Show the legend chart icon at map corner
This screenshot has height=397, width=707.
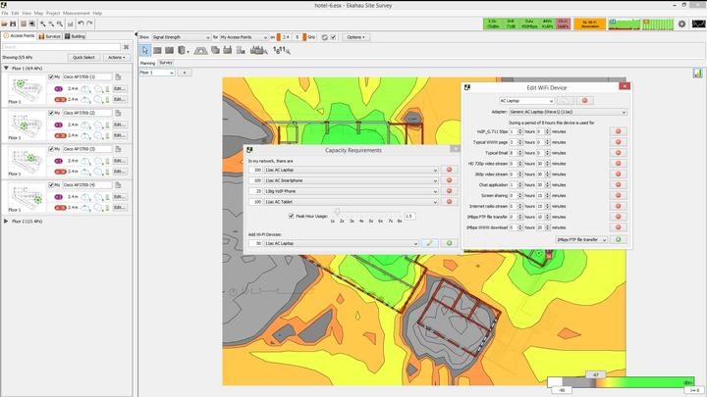coord(697,73)
